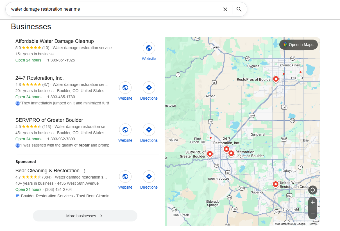Open 24-7 Restoration website globe icon
Screen dimensions: 340x231
[125, 88]
